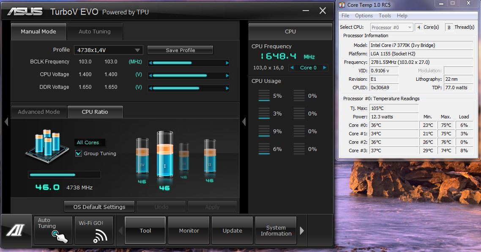Toggle the Group Tuning checkbox
Viewport: 481px width, 252px height.
click(x=79, y=153)
